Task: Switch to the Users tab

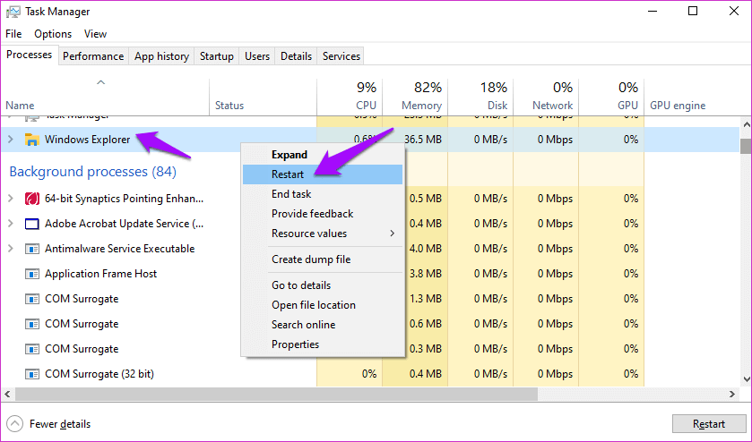Action: (x=257, y=56)
